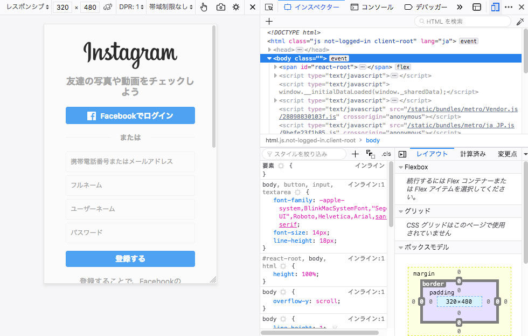Grab the viewport corner resize handle

click(x=213, y=279)
